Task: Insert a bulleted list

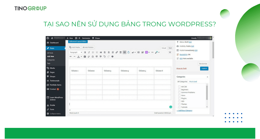Action: (93, 53)
